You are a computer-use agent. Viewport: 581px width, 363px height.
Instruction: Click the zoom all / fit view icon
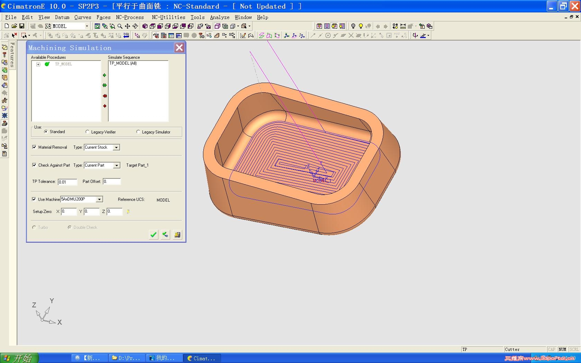tap(97, 26)
